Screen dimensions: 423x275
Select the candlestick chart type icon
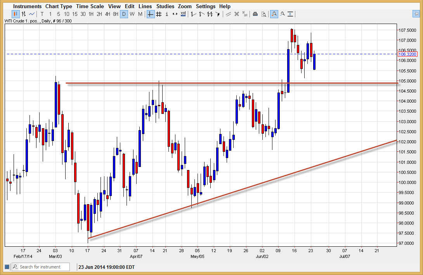15,14
